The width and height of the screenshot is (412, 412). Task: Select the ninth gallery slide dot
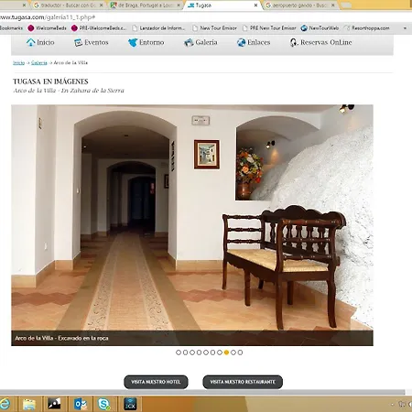pos(233,352)
